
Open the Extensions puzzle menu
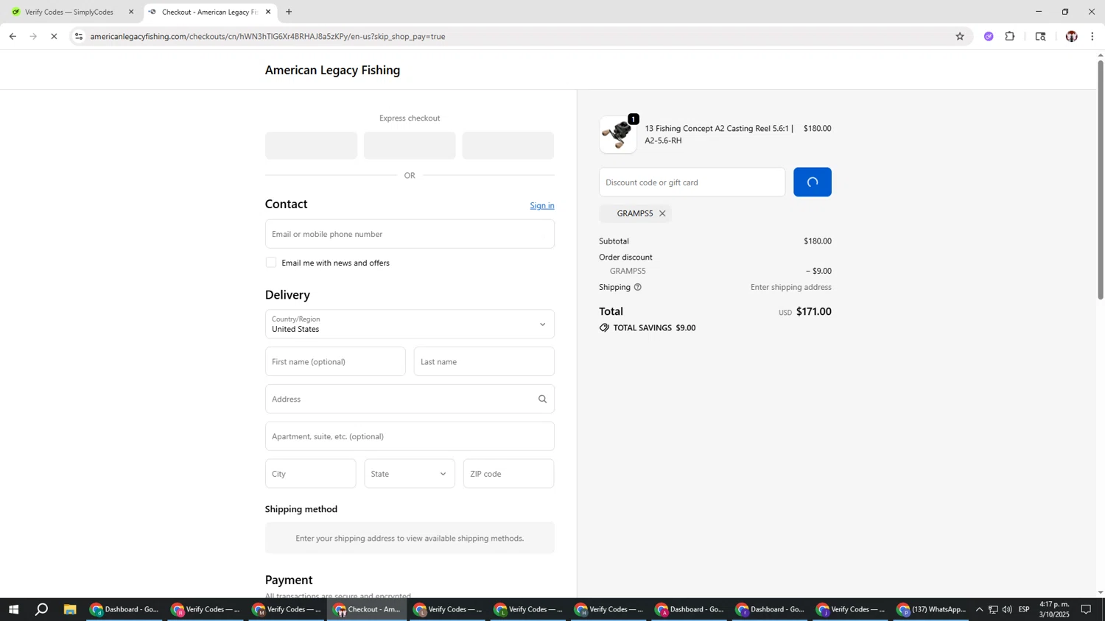(1010, 36)
